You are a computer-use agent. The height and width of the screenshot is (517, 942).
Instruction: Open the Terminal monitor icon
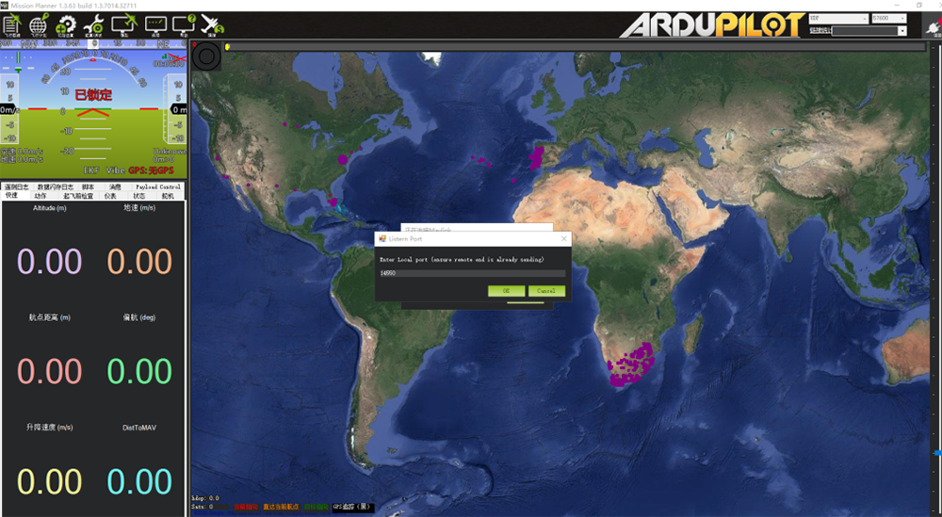(x=155, y=24)
